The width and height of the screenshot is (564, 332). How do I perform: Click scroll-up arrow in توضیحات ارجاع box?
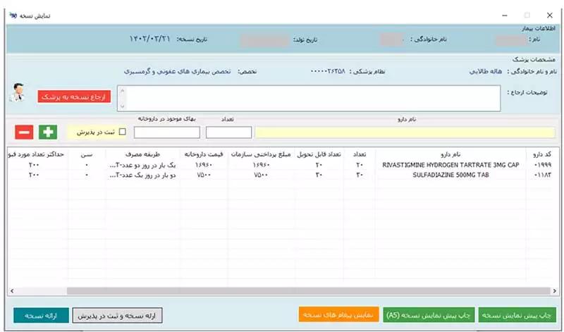tap(122, 91)
